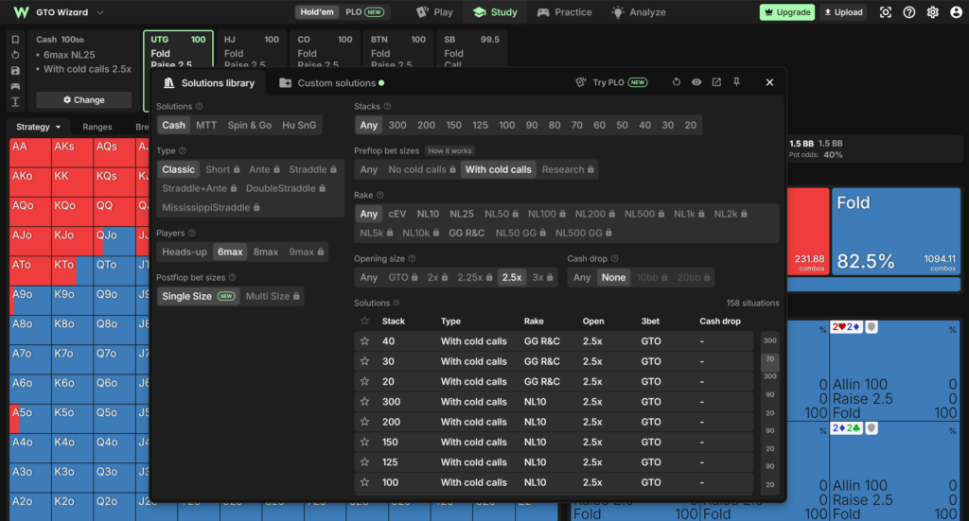
Task: Click the How it works link
Action: coord(449,150)
